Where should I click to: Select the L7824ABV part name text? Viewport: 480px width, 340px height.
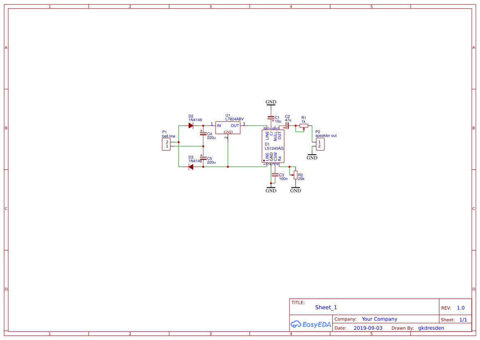pos(234,119)
